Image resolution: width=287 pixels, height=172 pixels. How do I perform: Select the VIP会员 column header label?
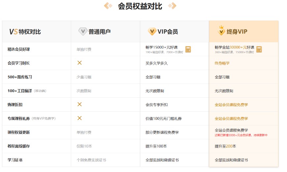168,32
